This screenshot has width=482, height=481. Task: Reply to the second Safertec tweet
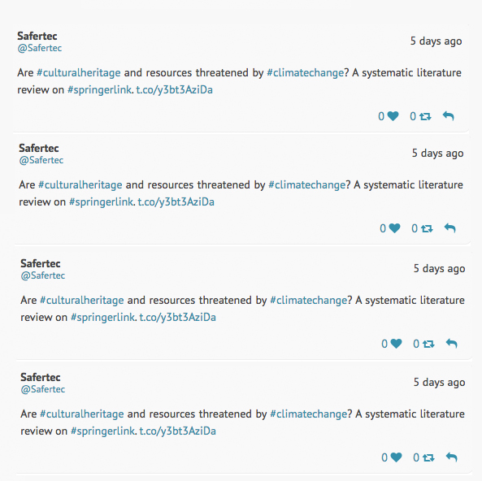click(x=449, y=228)
